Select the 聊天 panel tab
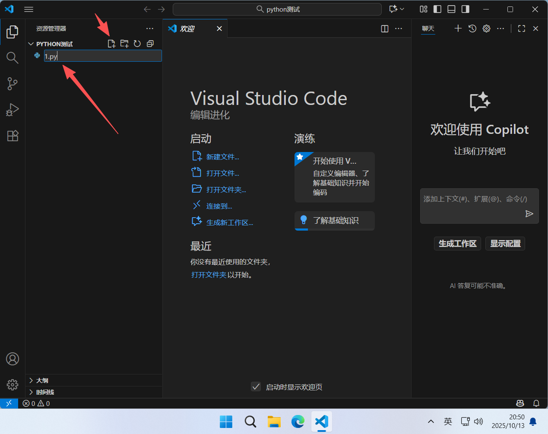The height and width of the screenshot is (434, 548). tap(428, 29)
